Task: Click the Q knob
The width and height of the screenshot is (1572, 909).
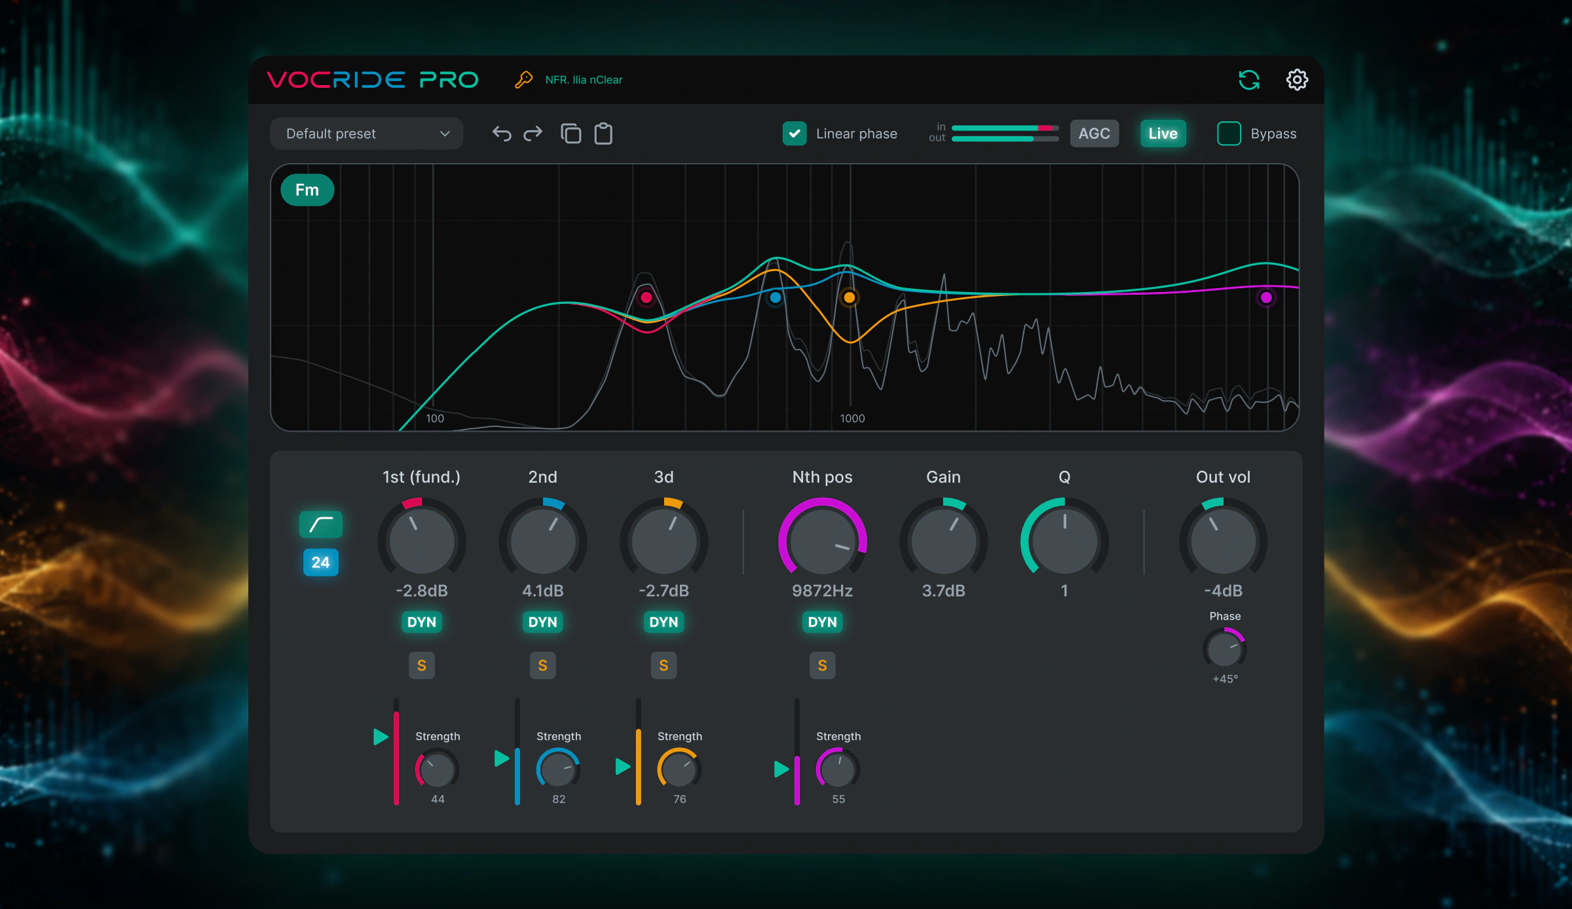Action: [x=1064, y=541]
